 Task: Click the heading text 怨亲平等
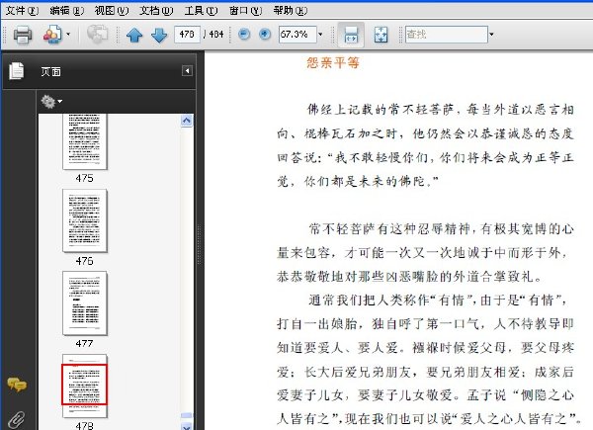333,63
